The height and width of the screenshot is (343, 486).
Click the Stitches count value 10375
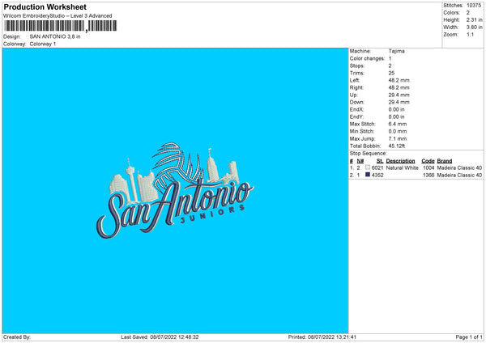coord(476,5)
